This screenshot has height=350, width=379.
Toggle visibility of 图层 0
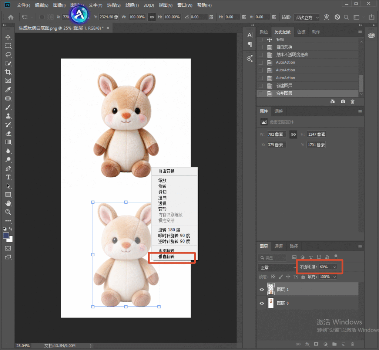point(262,303)
